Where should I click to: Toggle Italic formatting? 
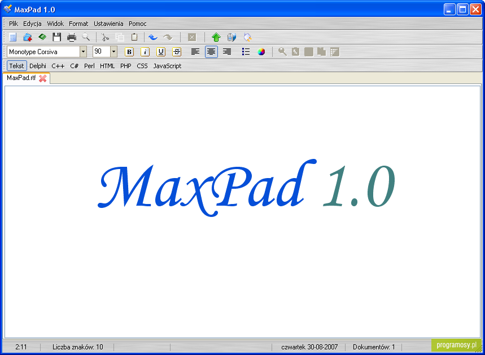(x=145, y=52)
